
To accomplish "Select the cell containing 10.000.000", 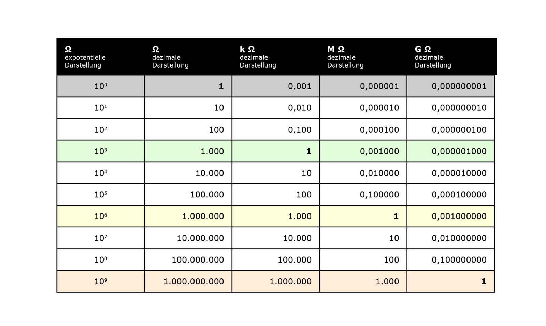I will click(200, 238).
